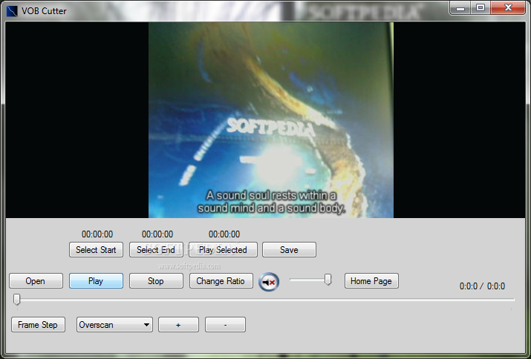Minimize the VOB Cutter window
531x359 pixels.
460,7
